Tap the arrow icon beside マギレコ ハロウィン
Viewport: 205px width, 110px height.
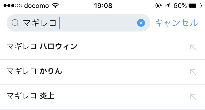coord(193,48)
